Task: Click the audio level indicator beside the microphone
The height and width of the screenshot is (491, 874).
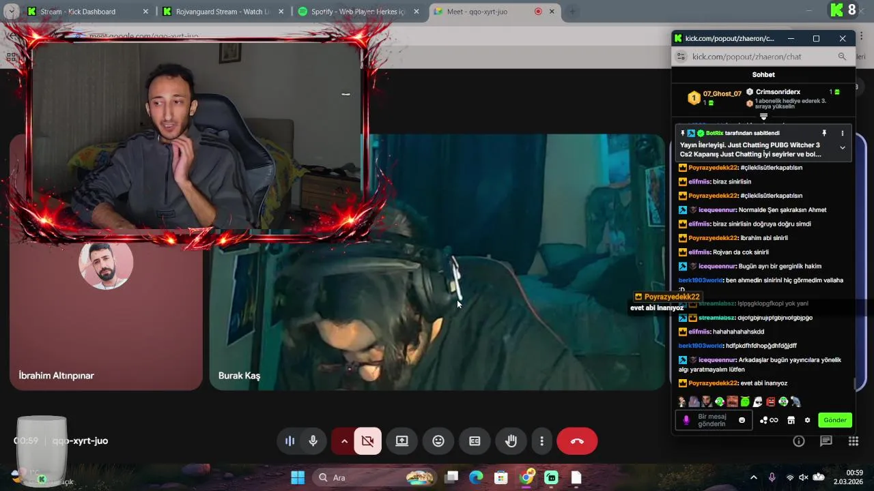Action: coord(290,441)
